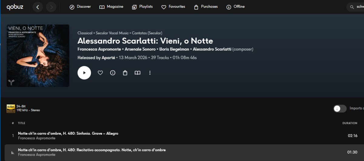Open Purchases in top navigation

coord(206,7)
